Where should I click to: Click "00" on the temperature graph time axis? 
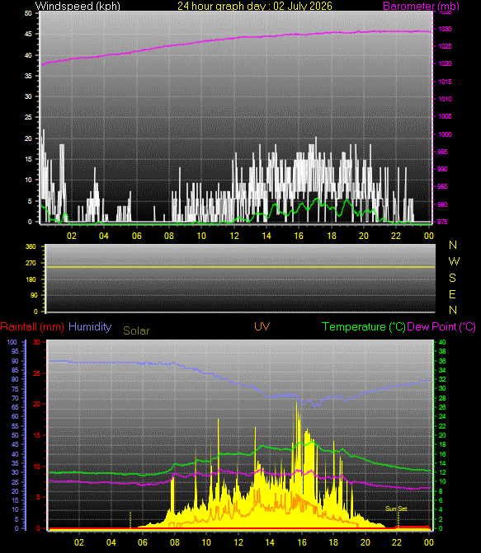(x=429, y=542)
